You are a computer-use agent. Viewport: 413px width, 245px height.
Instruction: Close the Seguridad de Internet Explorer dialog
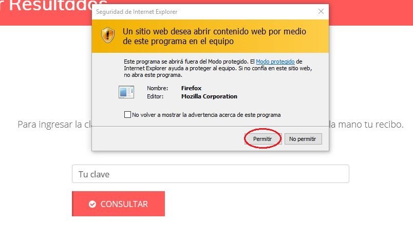pos(321,12)
